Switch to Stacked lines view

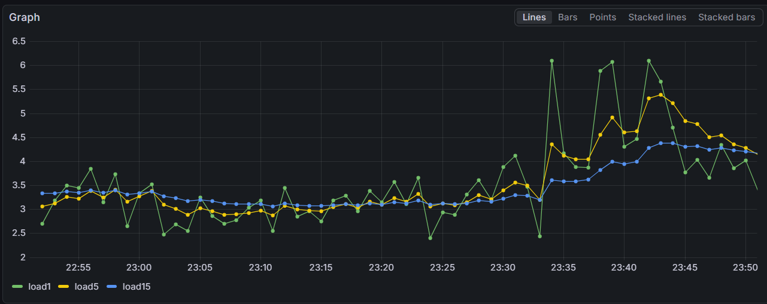[x=657, y=17]
